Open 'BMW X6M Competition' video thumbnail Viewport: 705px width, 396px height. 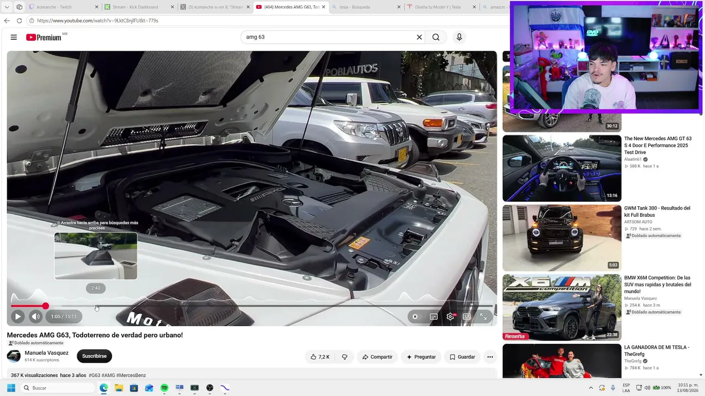click(562, 307)
